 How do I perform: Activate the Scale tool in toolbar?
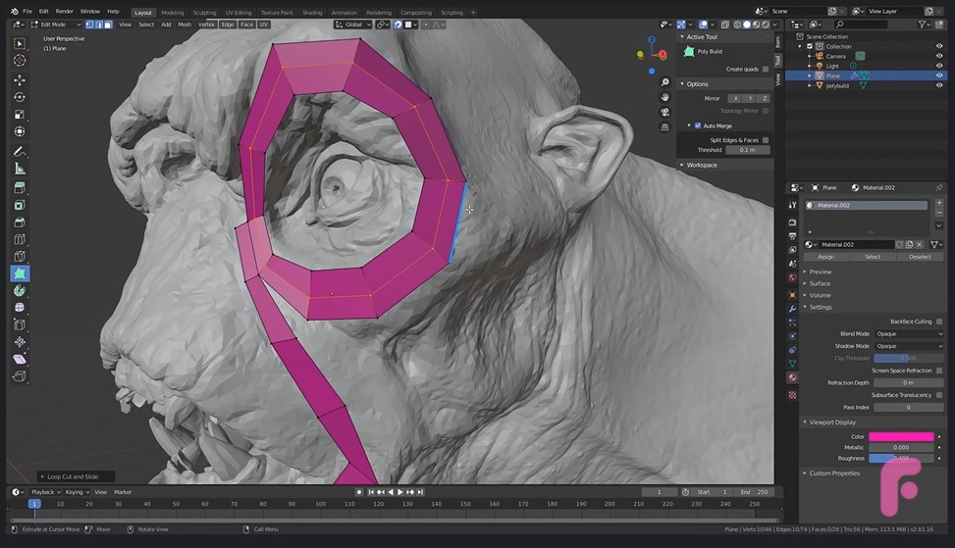point(20,115)
